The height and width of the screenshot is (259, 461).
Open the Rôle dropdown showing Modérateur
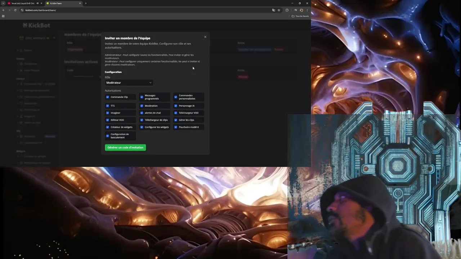129,83
